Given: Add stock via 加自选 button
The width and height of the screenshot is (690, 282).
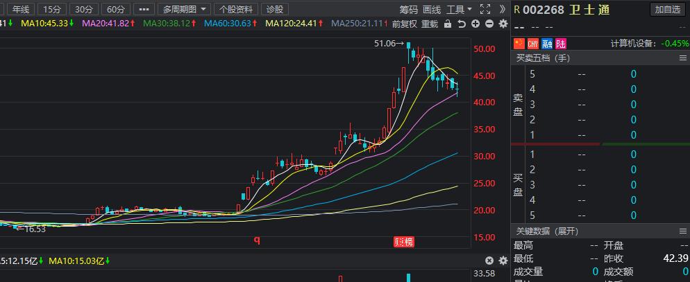Looking at the screenshot, I should [667, 9].
